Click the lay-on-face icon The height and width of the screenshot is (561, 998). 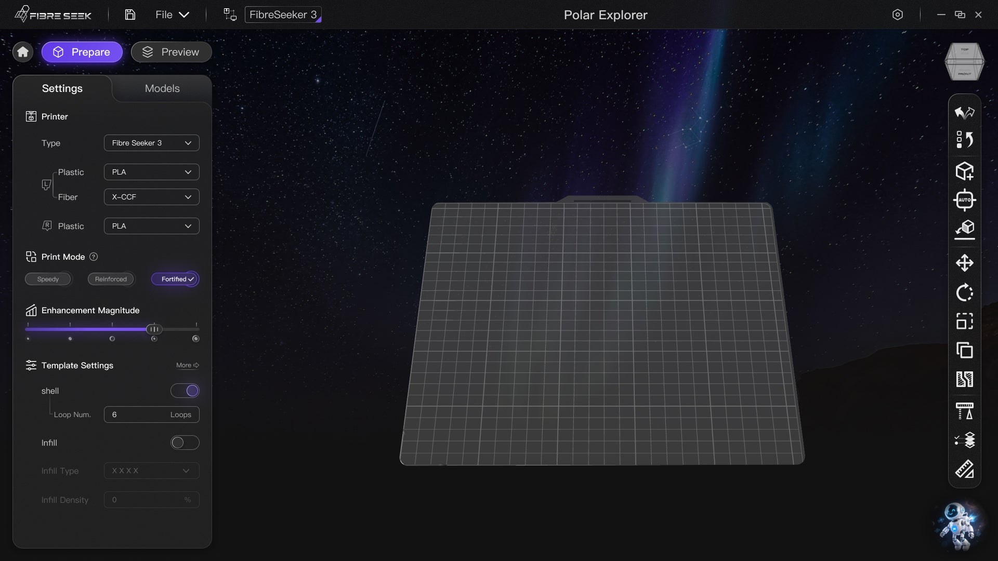(964, 229)
